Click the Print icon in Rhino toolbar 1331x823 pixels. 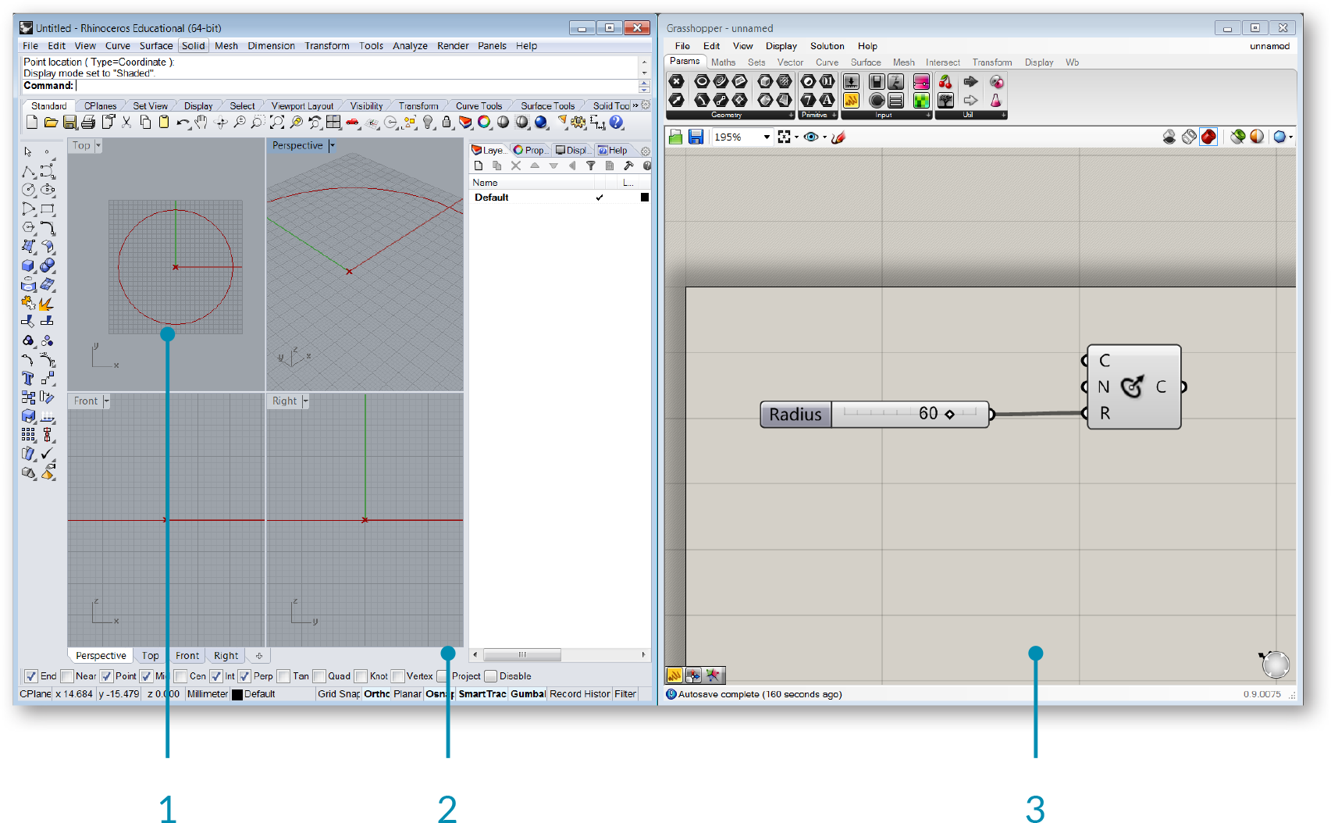pos(88,122)
